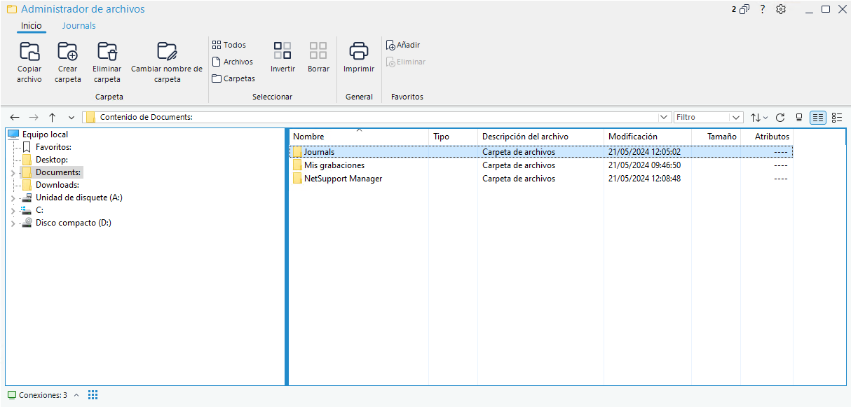Viewport: 851px width, 407px height.
Task: Click Añadir to add a favorite
Action: click(404, 45)
